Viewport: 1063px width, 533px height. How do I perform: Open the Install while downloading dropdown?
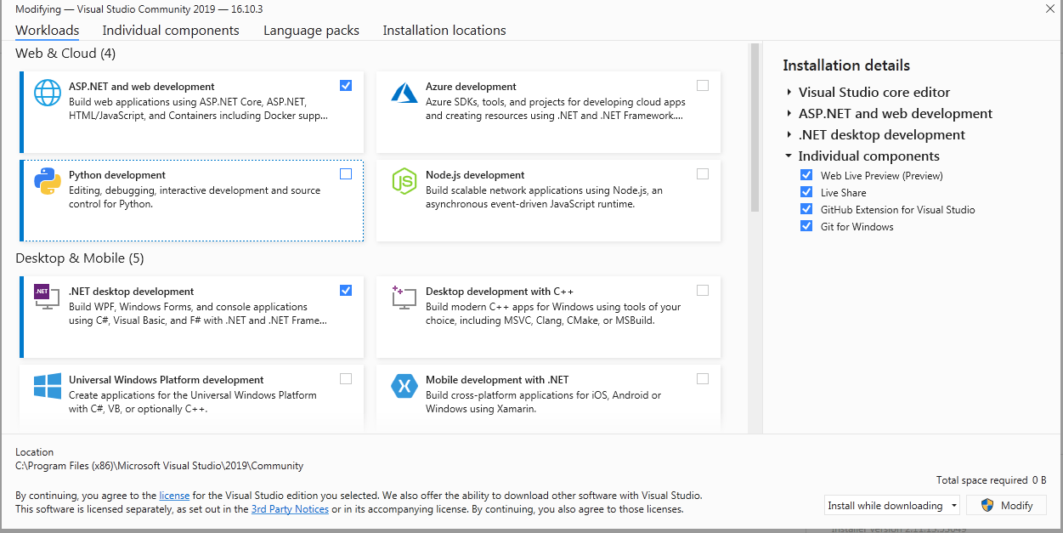pos(892,505)
